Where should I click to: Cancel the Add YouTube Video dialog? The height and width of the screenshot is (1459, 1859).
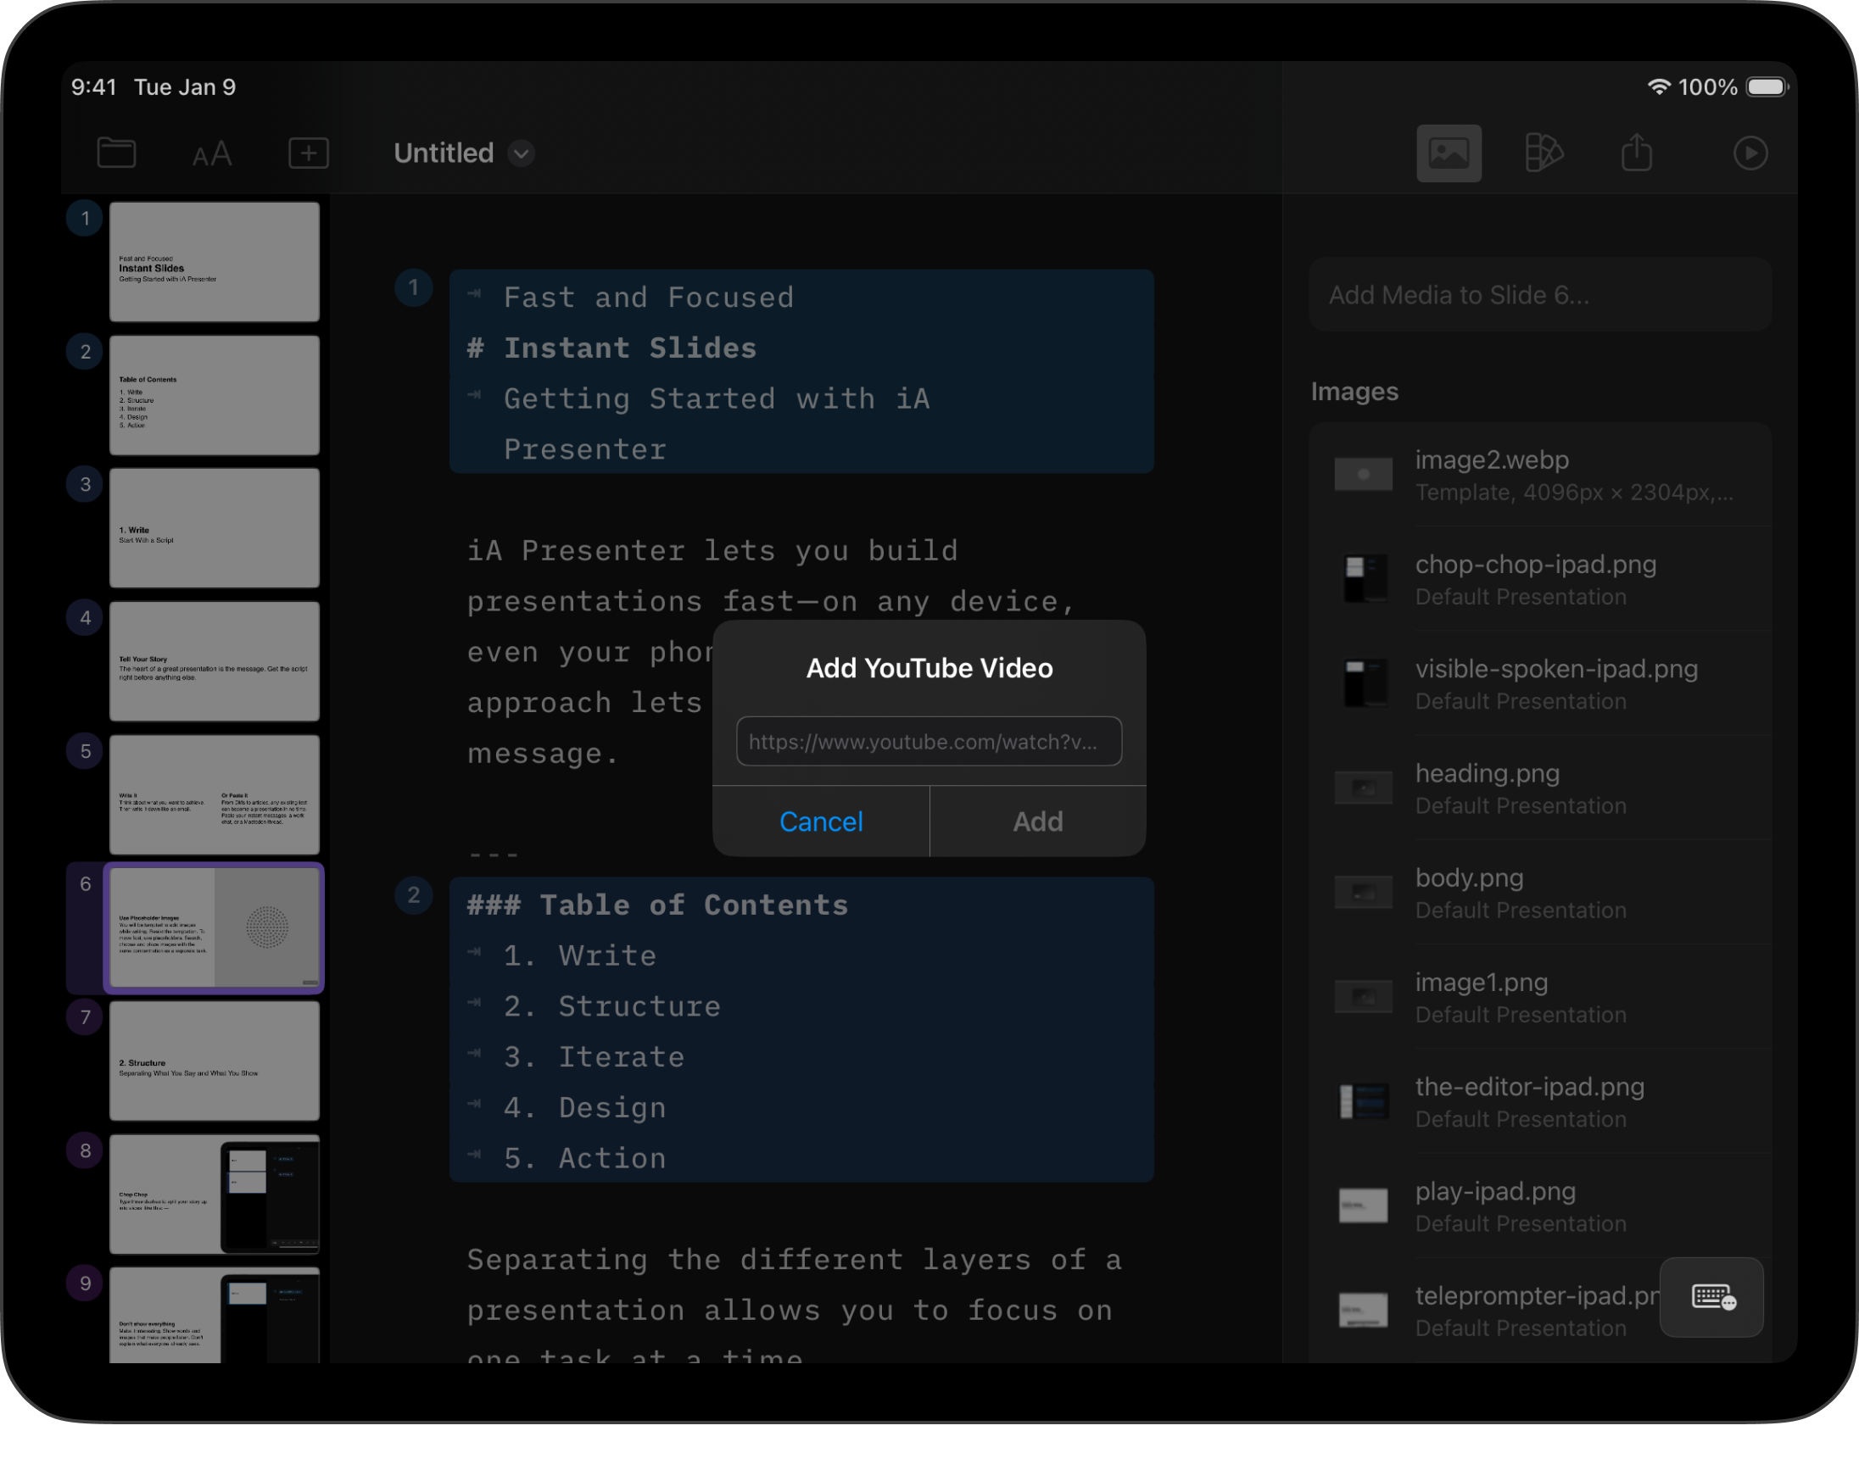point(820,821)
